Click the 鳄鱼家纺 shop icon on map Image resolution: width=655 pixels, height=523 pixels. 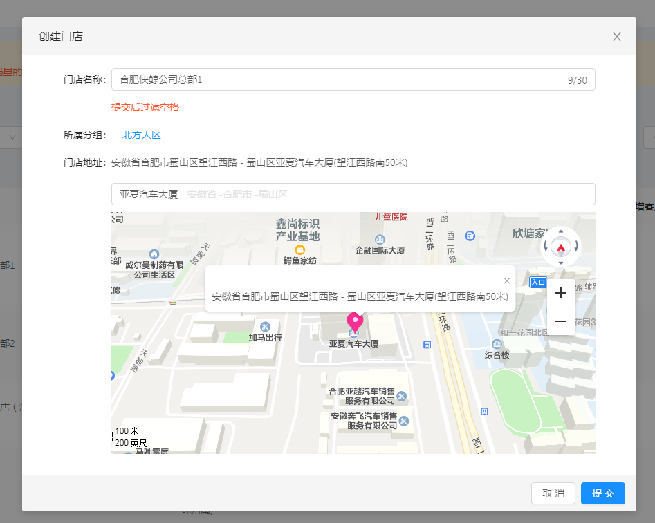[300, 249]
